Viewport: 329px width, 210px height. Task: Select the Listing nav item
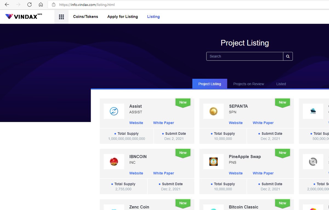tap(153, 17)
